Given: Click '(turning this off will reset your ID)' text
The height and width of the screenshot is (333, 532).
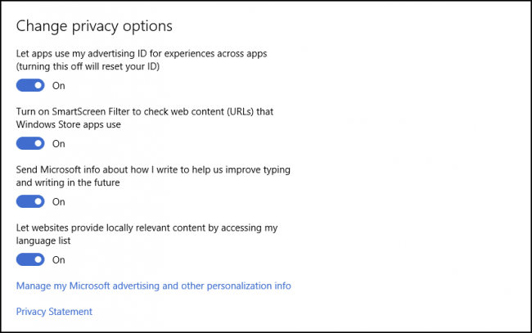Looking at the screenshot, I should [x=88, y=66].
